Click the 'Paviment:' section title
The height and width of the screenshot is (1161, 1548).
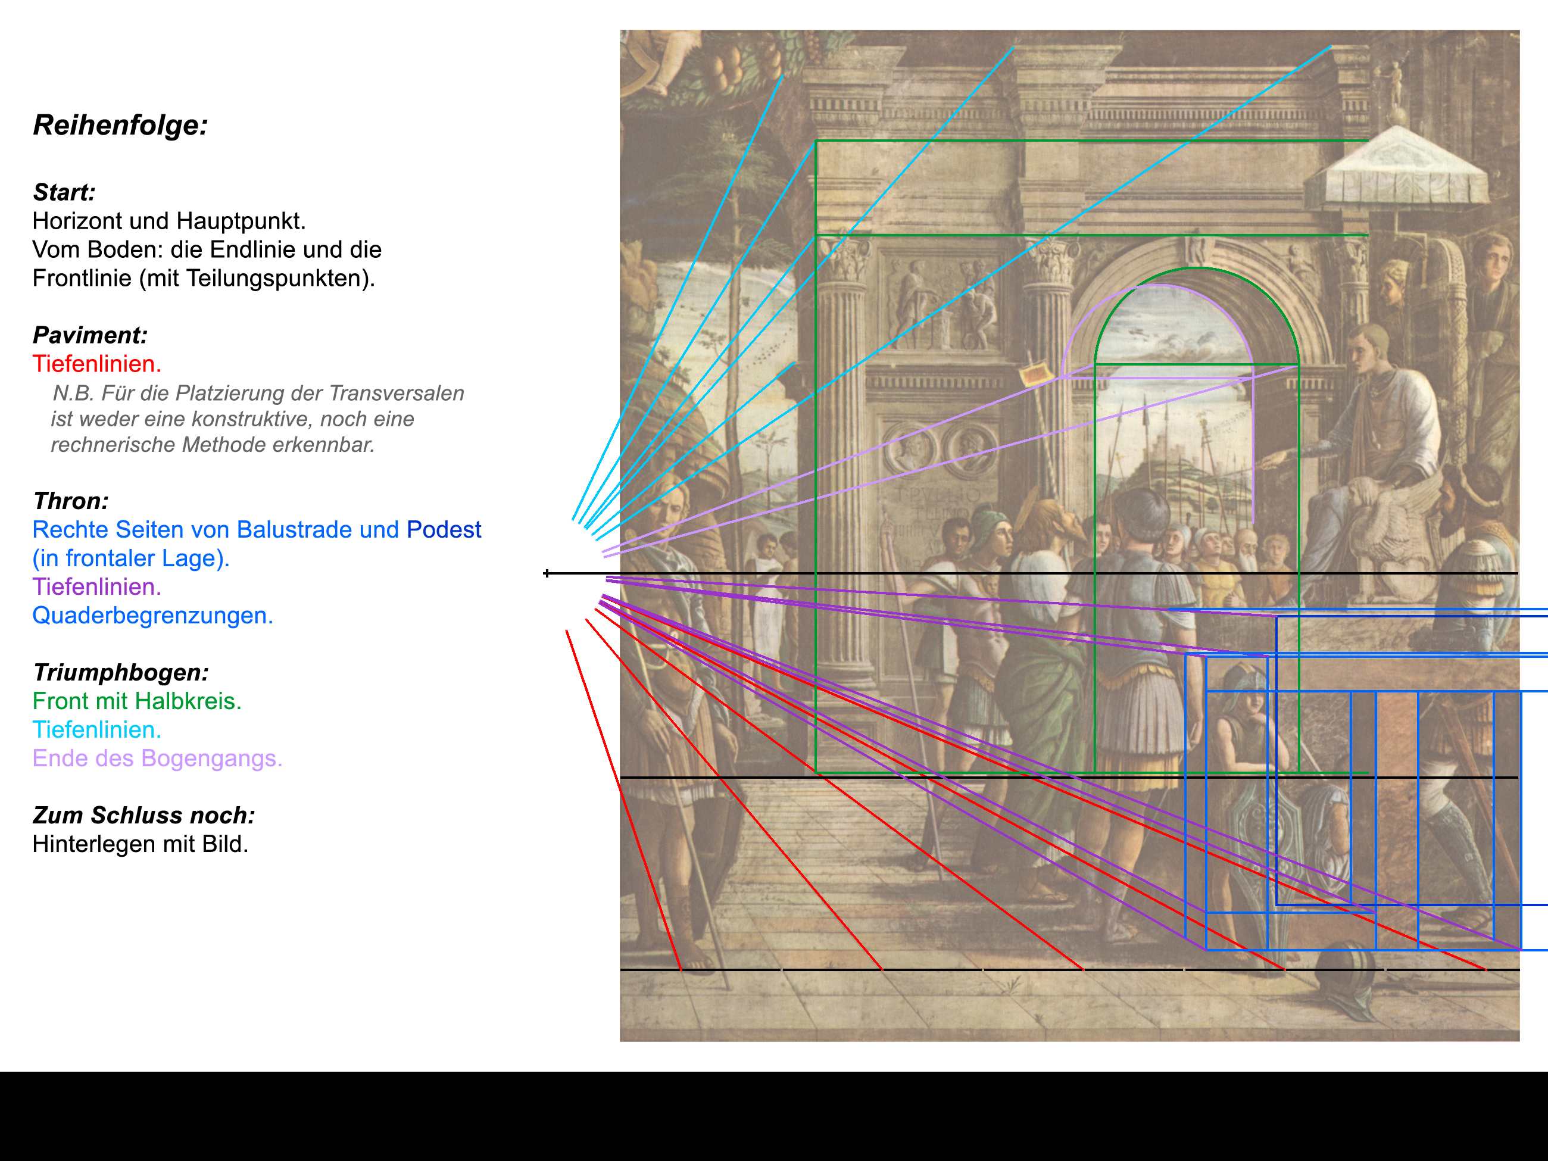[x=89, y=335]
